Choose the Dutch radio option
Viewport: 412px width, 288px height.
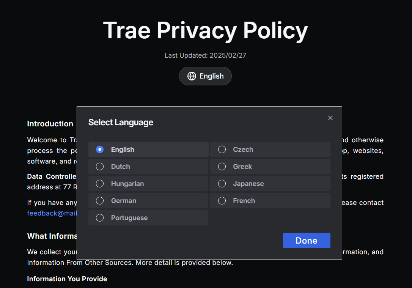(100, 167)
